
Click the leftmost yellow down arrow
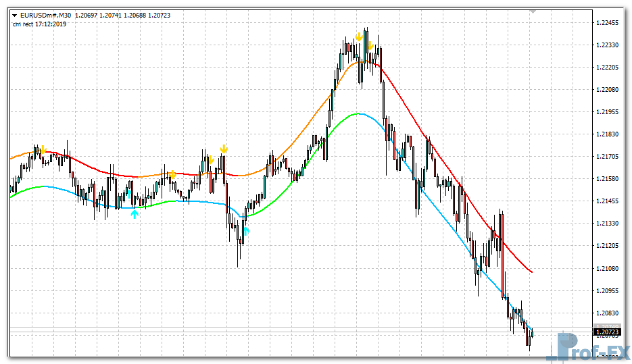point(43,149)
